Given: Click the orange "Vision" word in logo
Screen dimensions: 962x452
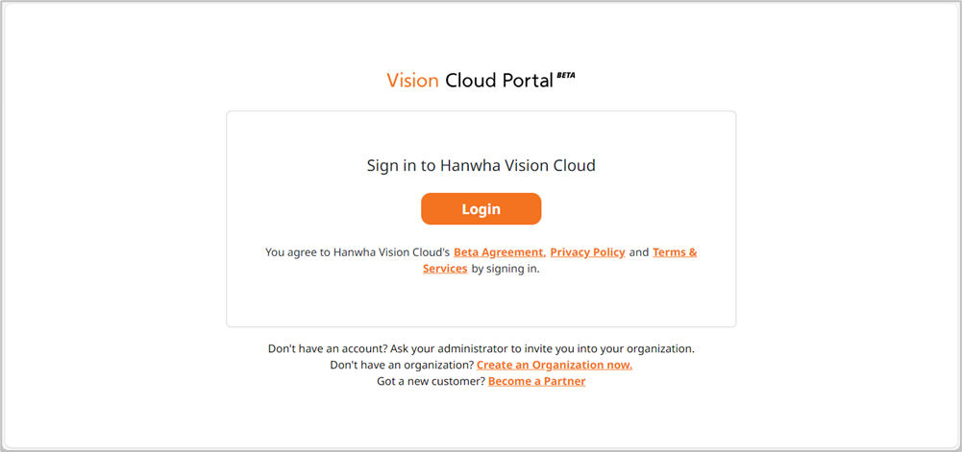Looking at the screenshot, I should [x=412, y=81].
